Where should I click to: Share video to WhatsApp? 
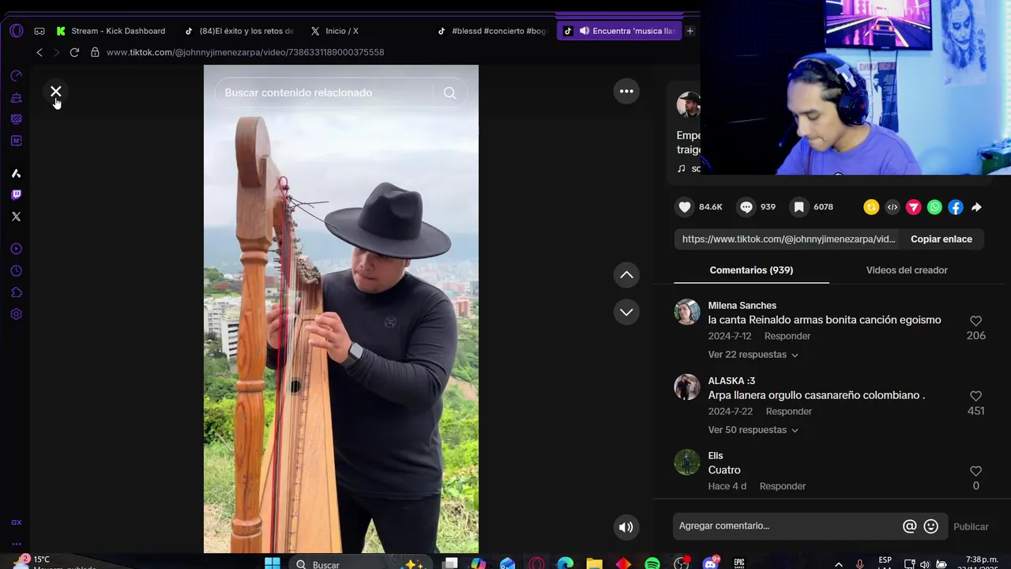click(935, 207)
